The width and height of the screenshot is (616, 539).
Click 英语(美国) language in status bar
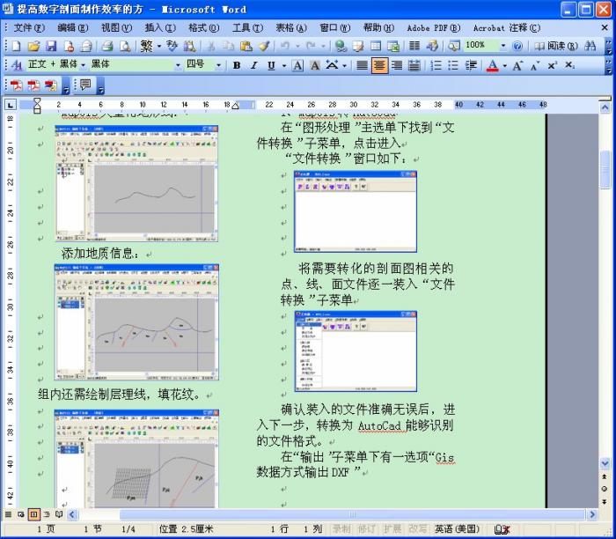(x=456, y=529)
